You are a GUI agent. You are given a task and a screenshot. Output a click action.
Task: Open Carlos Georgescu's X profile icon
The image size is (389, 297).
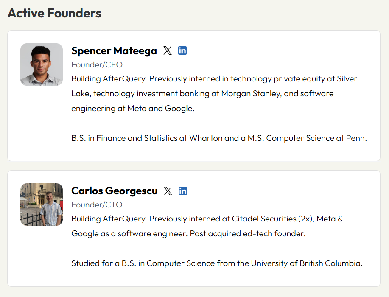[168, 191]
